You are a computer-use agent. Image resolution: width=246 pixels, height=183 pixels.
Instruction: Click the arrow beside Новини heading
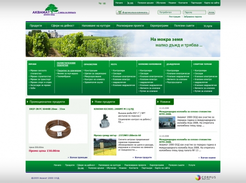(158, 102)
